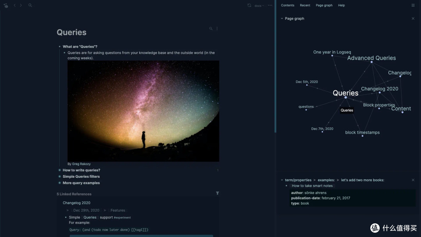Click the author: sönke ahrens property

[x=309, y=193]
